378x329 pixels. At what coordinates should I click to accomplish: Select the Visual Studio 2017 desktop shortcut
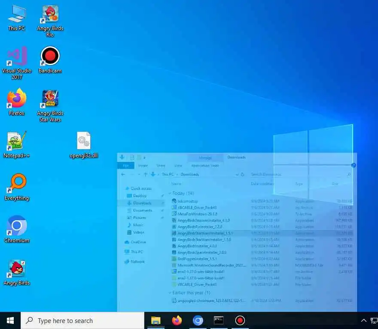(x=17, y=63)
